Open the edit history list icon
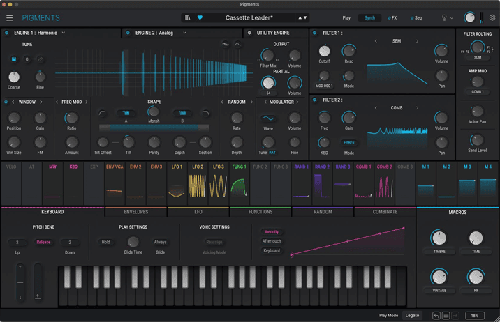500x322 pixels. (x=446, y=316)
